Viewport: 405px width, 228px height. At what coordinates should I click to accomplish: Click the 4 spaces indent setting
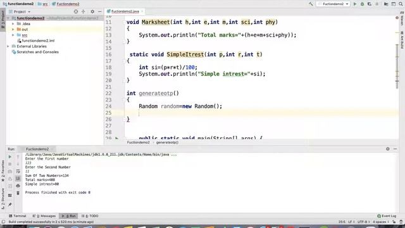[380, 222]
